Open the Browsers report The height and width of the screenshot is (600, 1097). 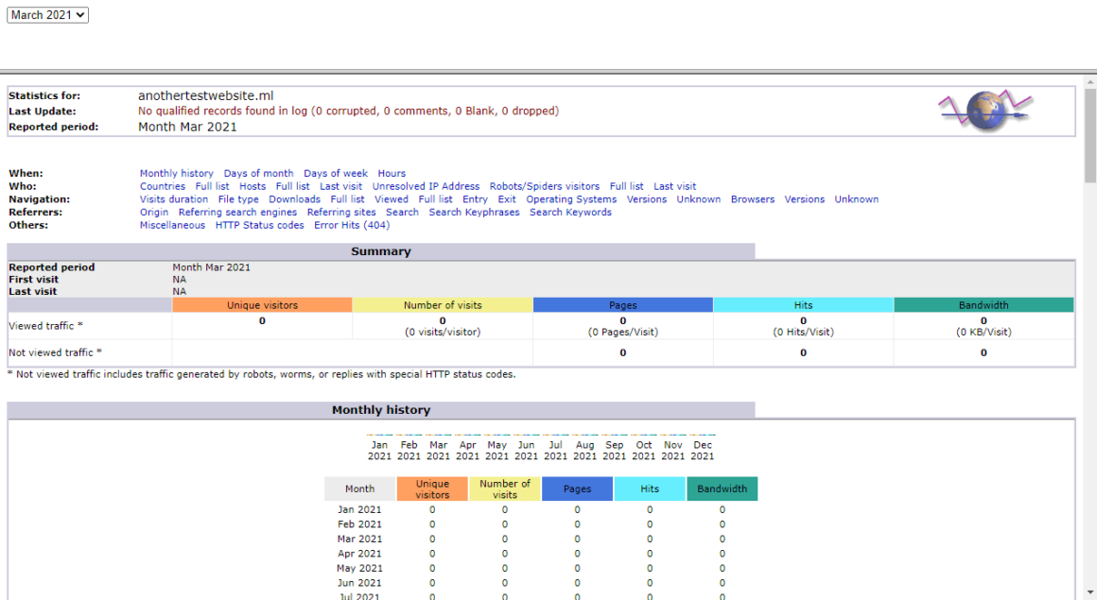(752, 198)
